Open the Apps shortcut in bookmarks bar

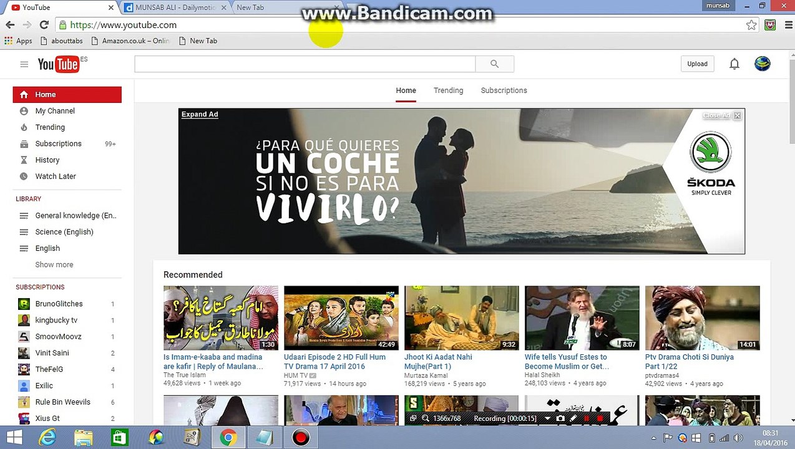(x=18, y=41)
